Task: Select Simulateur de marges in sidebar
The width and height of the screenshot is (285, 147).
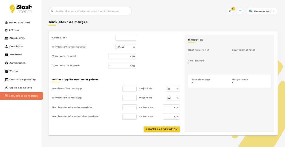Action: (21, 96)
